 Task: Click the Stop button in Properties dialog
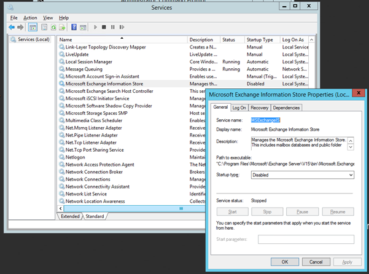point(267,211)
